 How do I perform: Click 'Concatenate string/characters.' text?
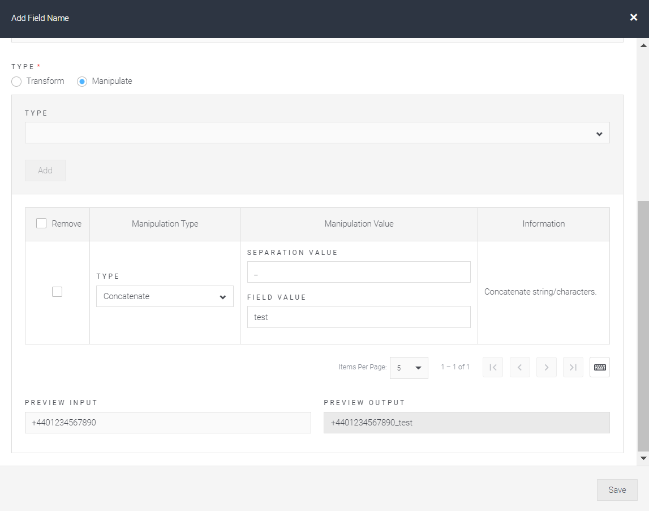pos(540,292)
